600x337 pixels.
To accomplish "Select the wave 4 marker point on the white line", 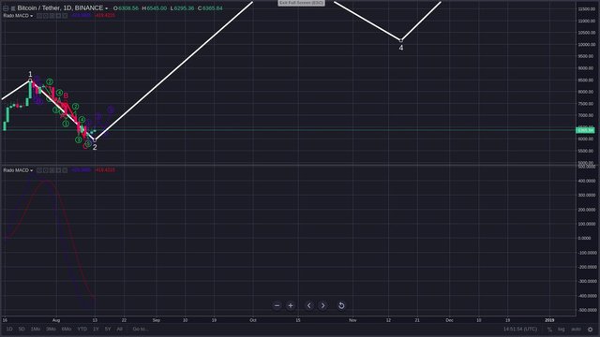I will click(x=401, y=40).
